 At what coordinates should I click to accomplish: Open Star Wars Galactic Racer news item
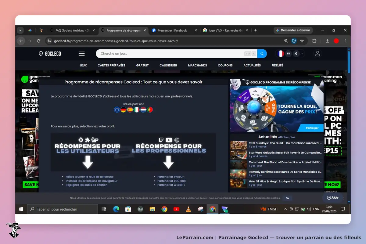click(277, 154)
